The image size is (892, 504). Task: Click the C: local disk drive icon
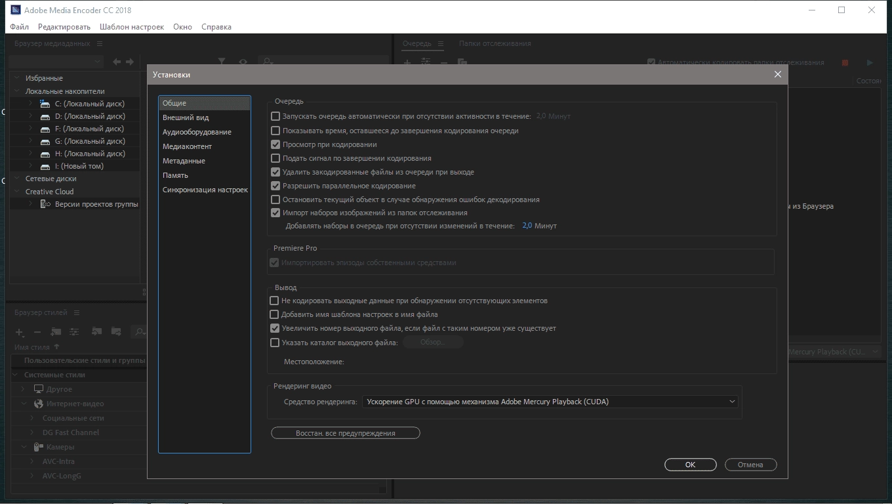click(45, 104)
